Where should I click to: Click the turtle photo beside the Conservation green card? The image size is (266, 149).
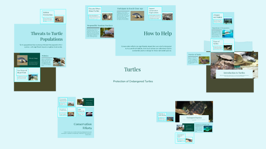point(80,102)
